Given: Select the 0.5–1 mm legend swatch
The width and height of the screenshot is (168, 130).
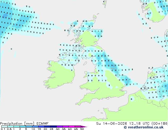Looking at the screenshot, I should pos(11,127).
